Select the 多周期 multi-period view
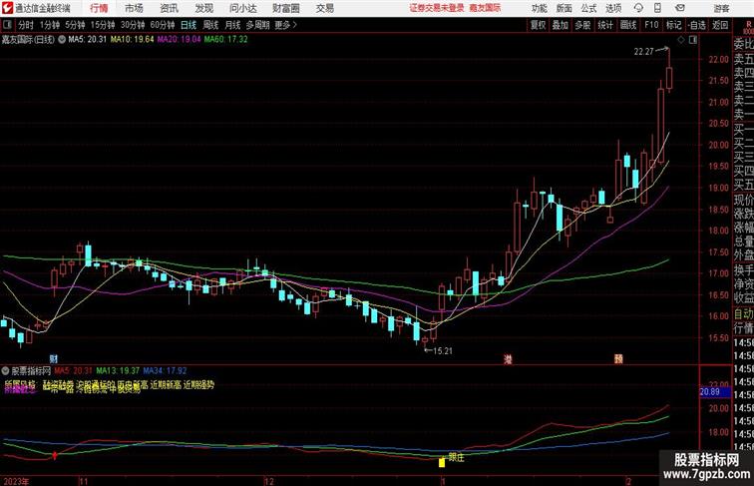754x486 pixels. pos(257,25)
